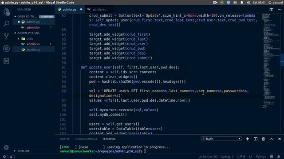Close the terminal panel
This screenshot has height=159, width=284.
click(280, 139)
